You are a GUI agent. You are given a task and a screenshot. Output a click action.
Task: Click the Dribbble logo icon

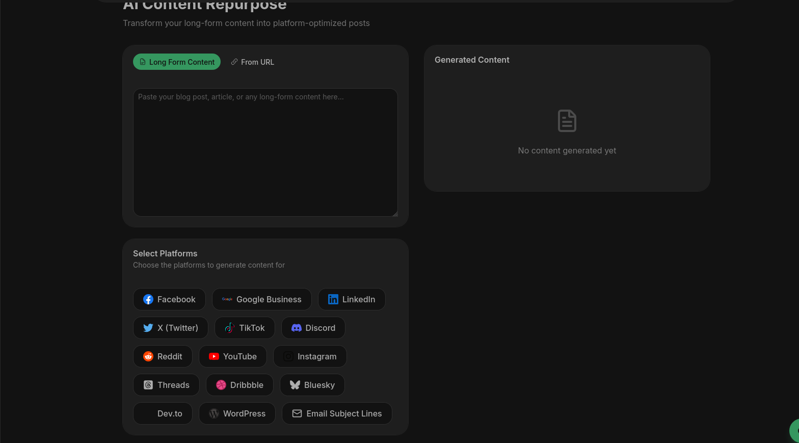click(x=221, y=385)
